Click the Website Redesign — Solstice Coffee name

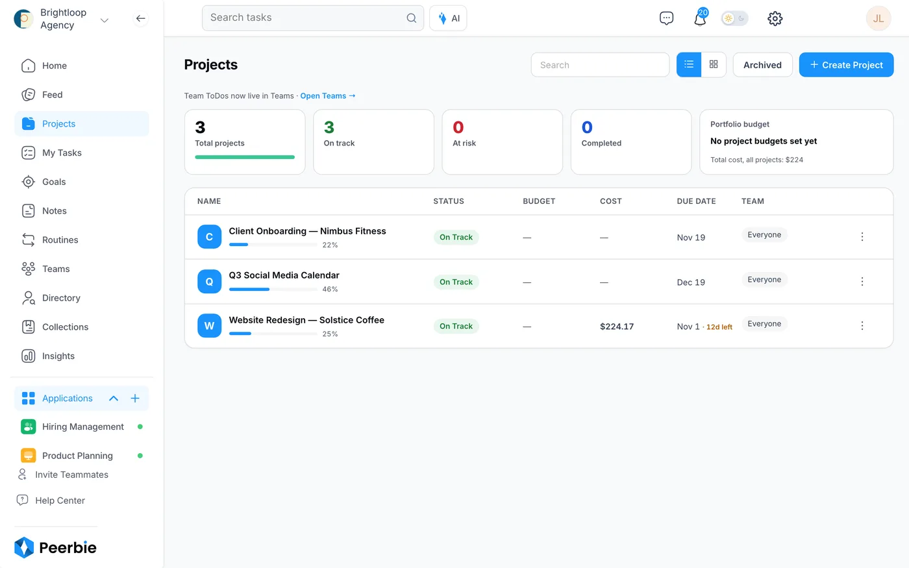point(306,320)
